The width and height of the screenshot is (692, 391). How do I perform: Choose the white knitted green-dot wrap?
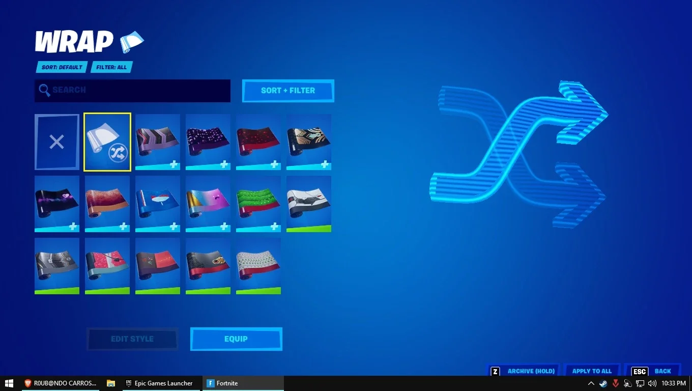[x=258, y=266]
